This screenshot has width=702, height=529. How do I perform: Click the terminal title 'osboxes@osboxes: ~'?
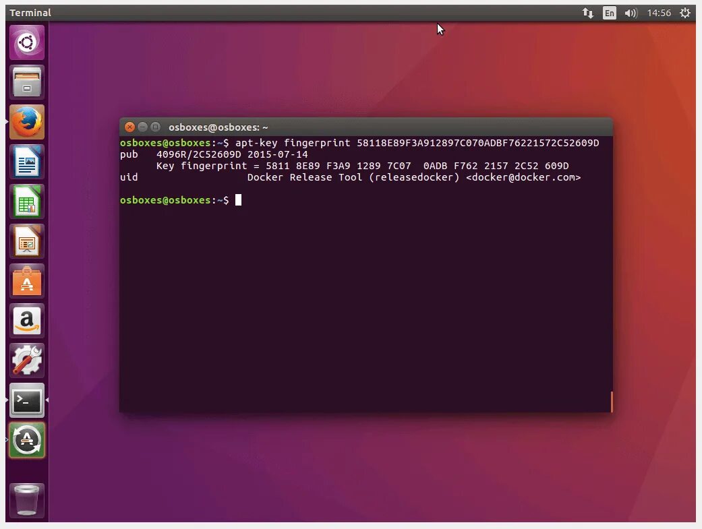(218, 127)
